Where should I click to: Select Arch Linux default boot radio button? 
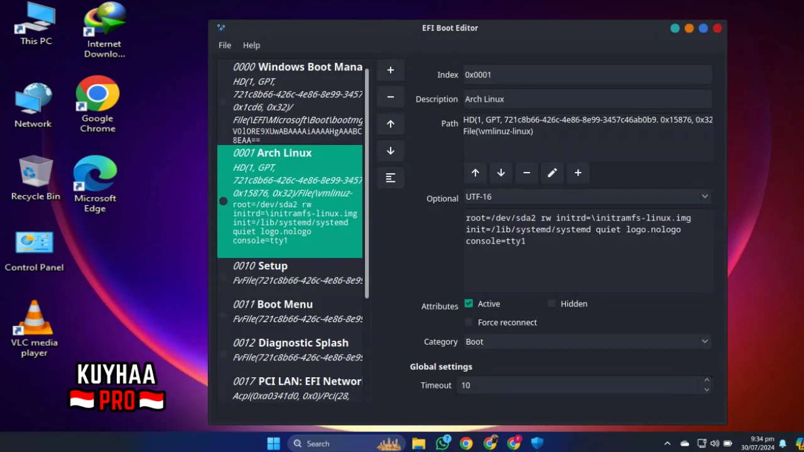tap(223, 201)
